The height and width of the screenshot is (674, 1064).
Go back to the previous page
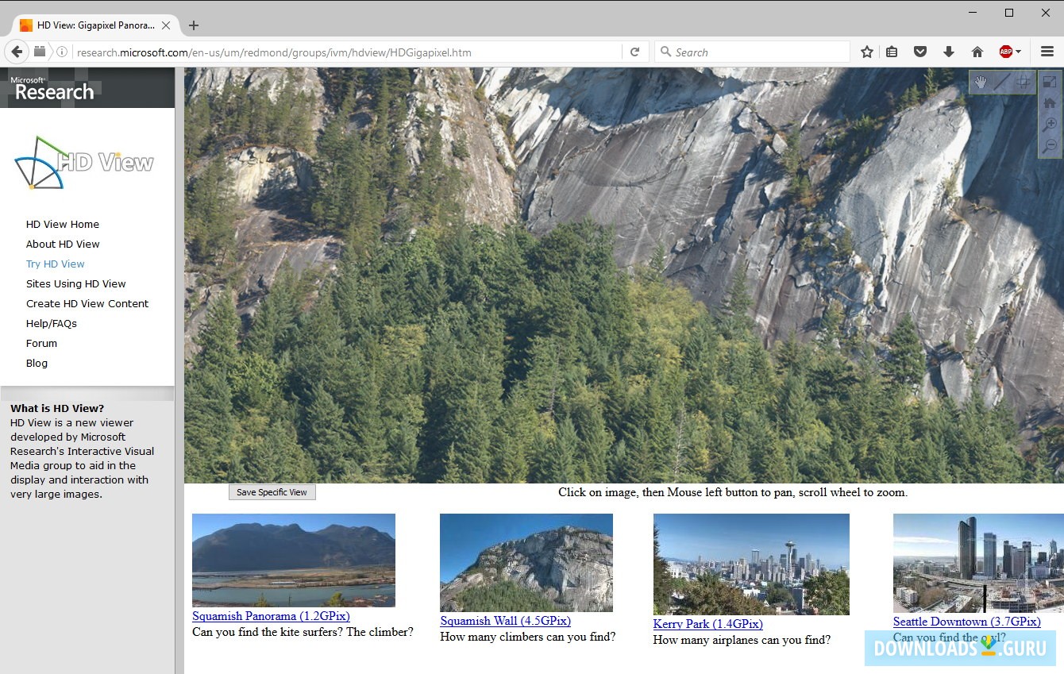[x=17, y=52]
